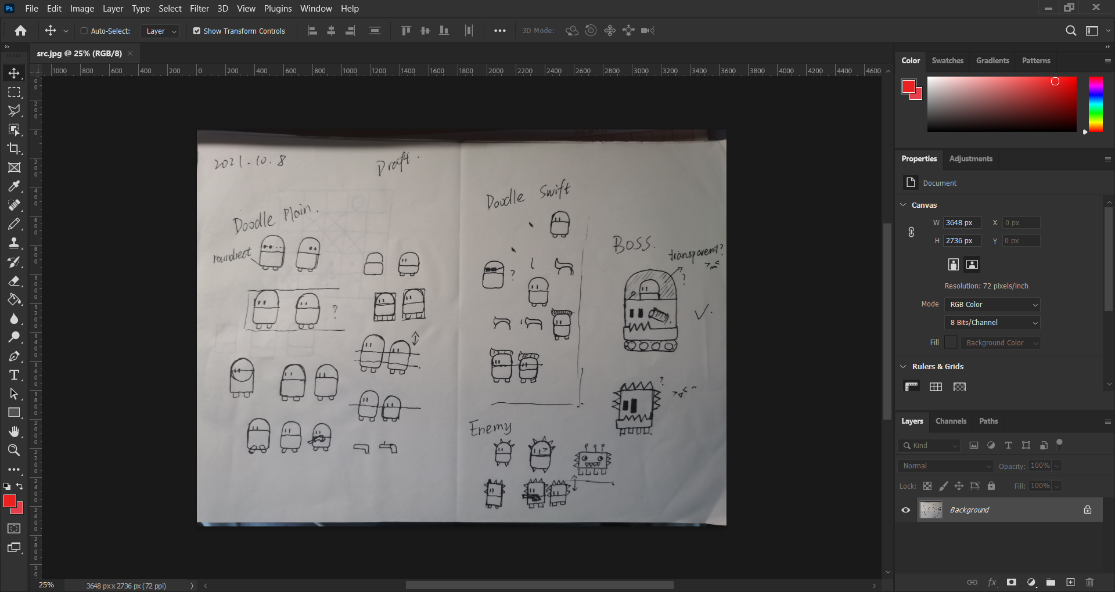Uncheck Show Transform Controls
Image resolution: width=1115 pixels, height=592 pixels.
point(197,31)
